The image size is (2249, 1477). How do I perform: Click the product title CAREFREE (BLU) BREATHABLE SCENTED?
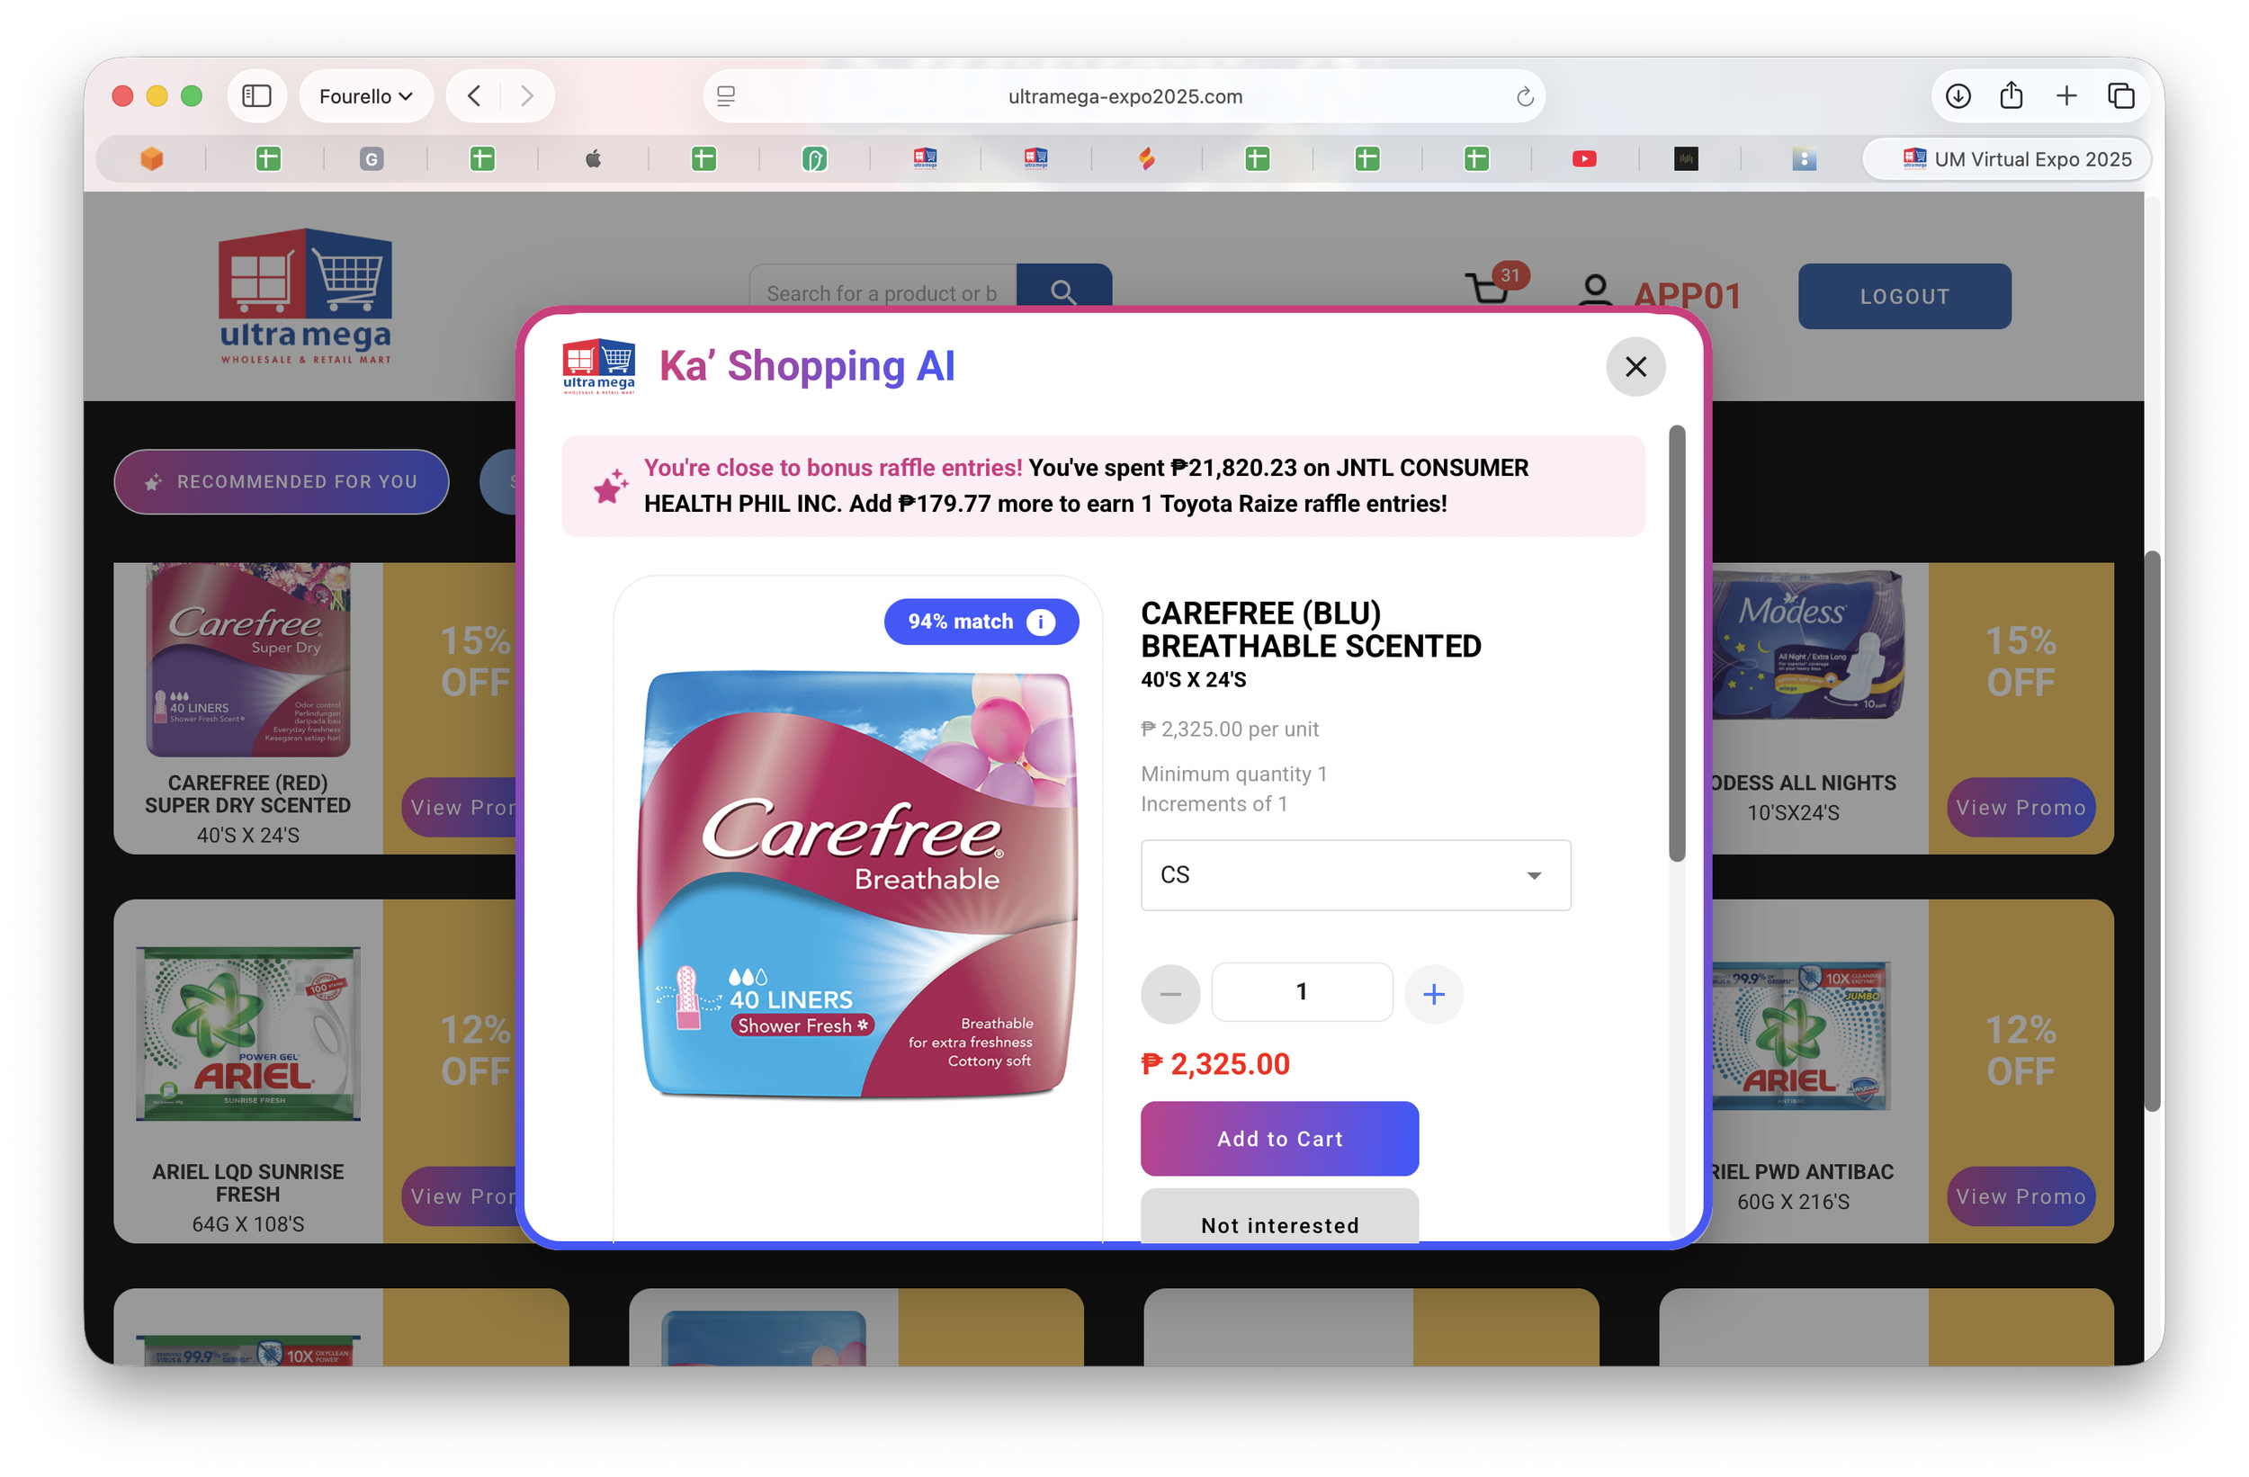click(x=1310, y=630)
